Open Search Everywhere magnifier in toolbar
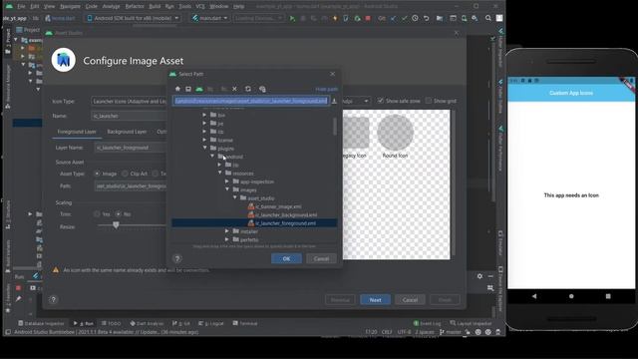The width and height of the screenshot is (638, 359). click(x=487, y=18)
